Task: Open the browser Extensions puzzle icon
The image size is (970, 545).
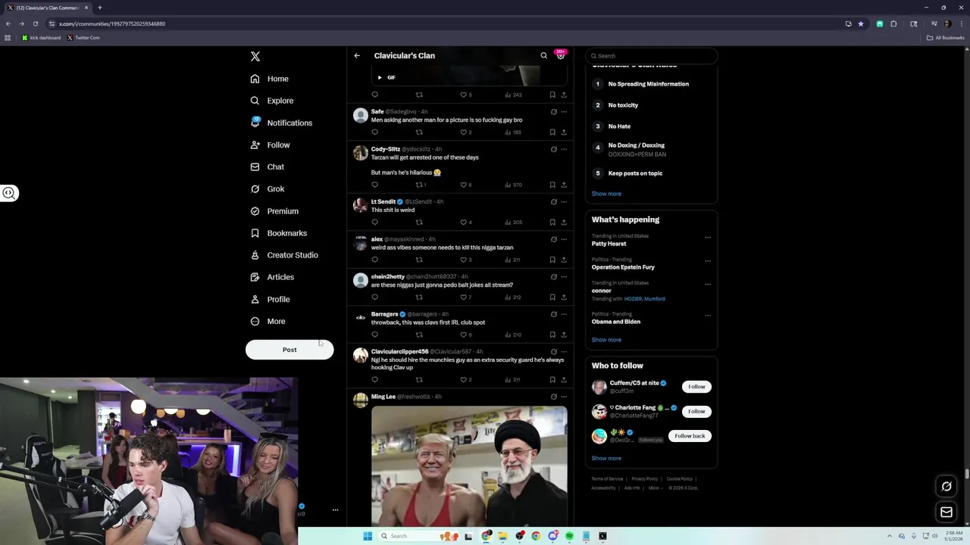Action: 893,23
